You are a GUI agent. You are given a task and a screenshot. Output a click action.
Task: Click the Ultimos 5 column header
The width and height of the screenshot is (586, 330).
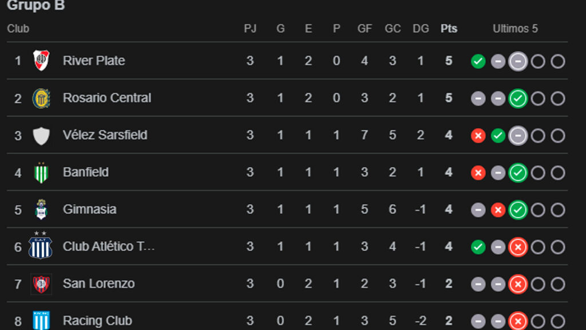click(515, 29)
